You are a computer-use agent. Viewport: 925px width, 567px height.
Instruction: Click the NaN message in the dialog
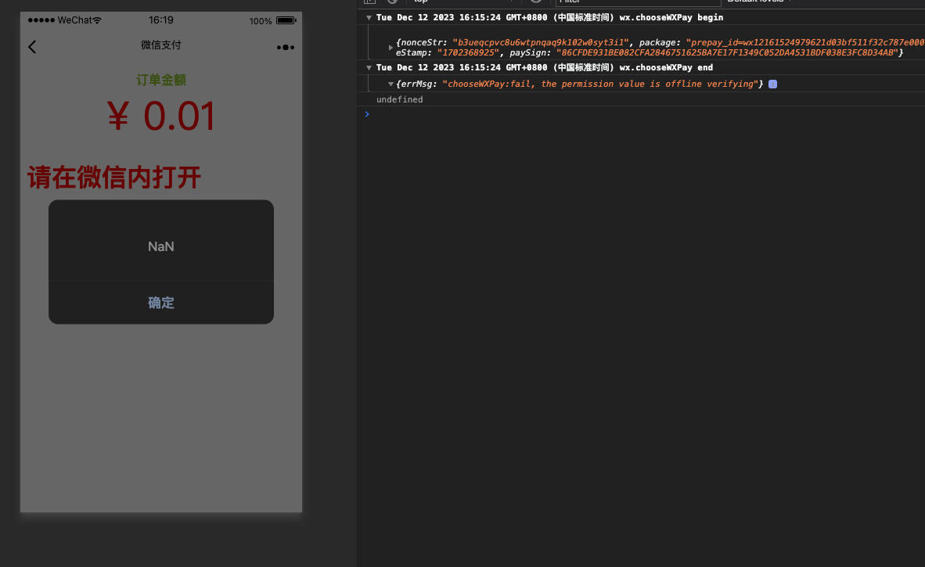click(161, 246)
